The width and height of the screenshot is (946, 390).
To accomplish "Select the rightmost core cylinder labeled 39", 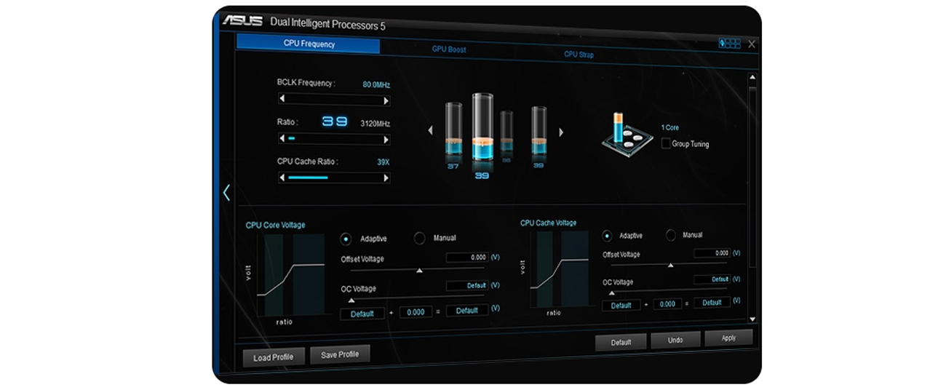I will tap(538, 132).
